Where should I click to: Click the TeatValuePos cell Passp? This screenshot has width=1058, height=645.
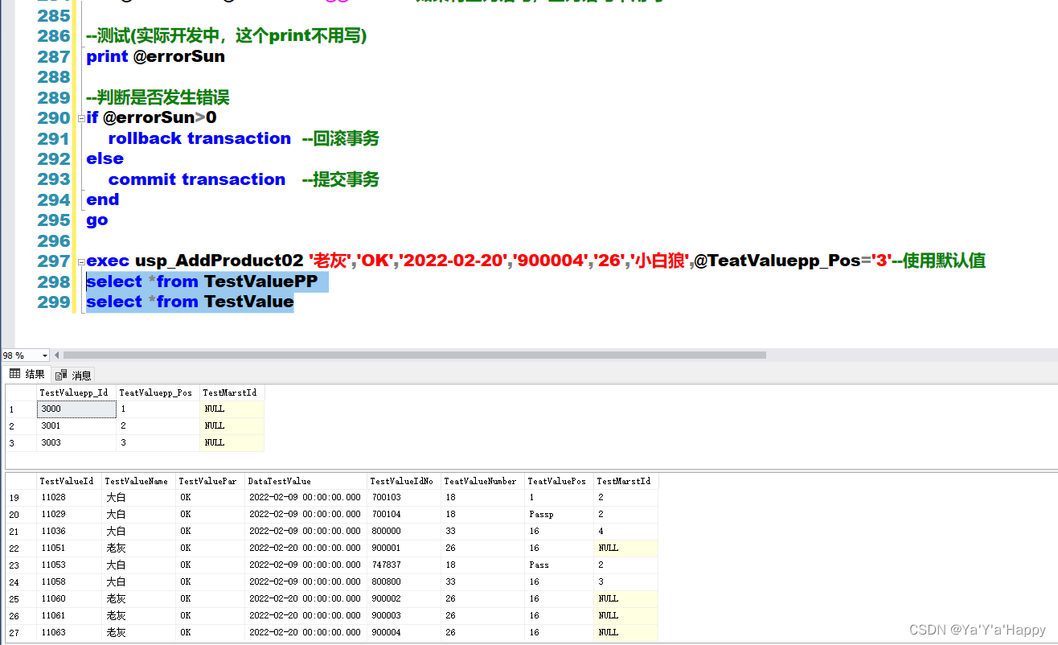click(x=559, y=514)
